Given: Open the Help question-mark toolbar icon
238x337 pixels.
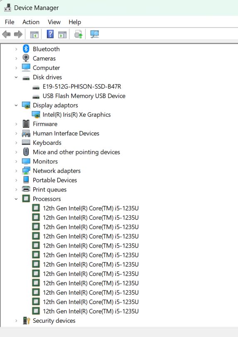Looking at the screenshot, I should (50, 34).
